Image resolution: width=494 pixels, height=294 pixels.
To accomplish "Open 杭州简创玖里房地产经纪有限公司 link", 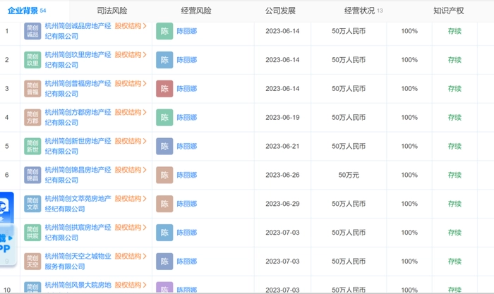I will [78, 60].
